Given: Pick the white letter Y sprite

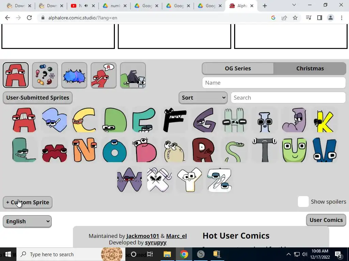Looking at the screenshot, I should click(x=189, y=180).
